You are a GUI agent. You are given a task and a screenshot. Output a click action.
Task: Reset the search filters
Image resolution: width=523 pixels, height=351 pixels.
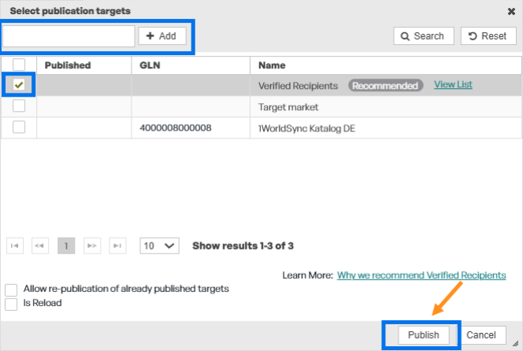pos(488,35)
